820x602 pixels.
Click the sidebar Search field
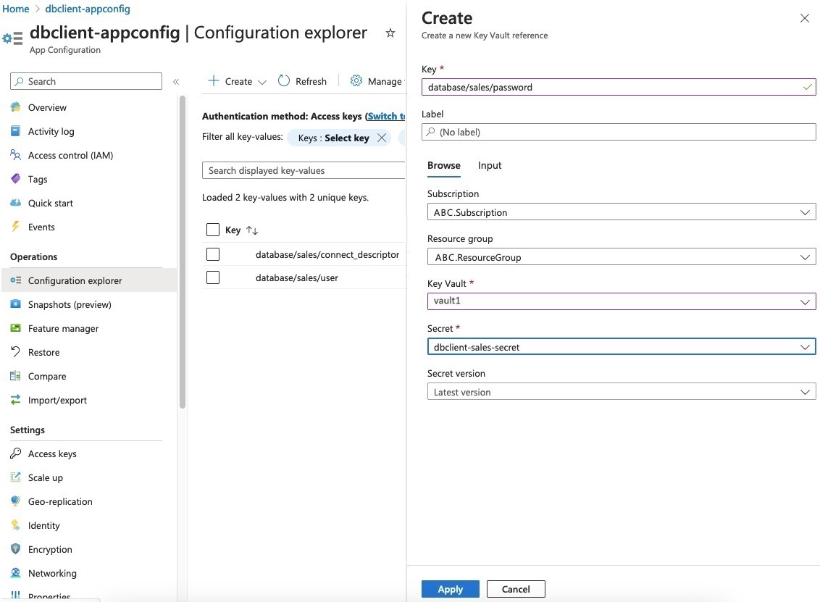click(85, 81)
